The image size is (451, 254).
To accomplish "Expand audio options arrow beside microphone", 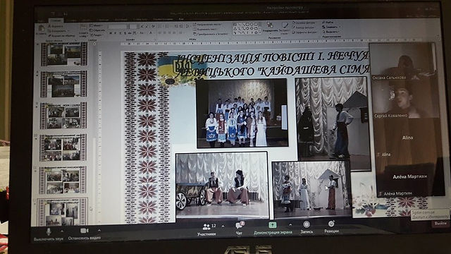I will (62, 231).
